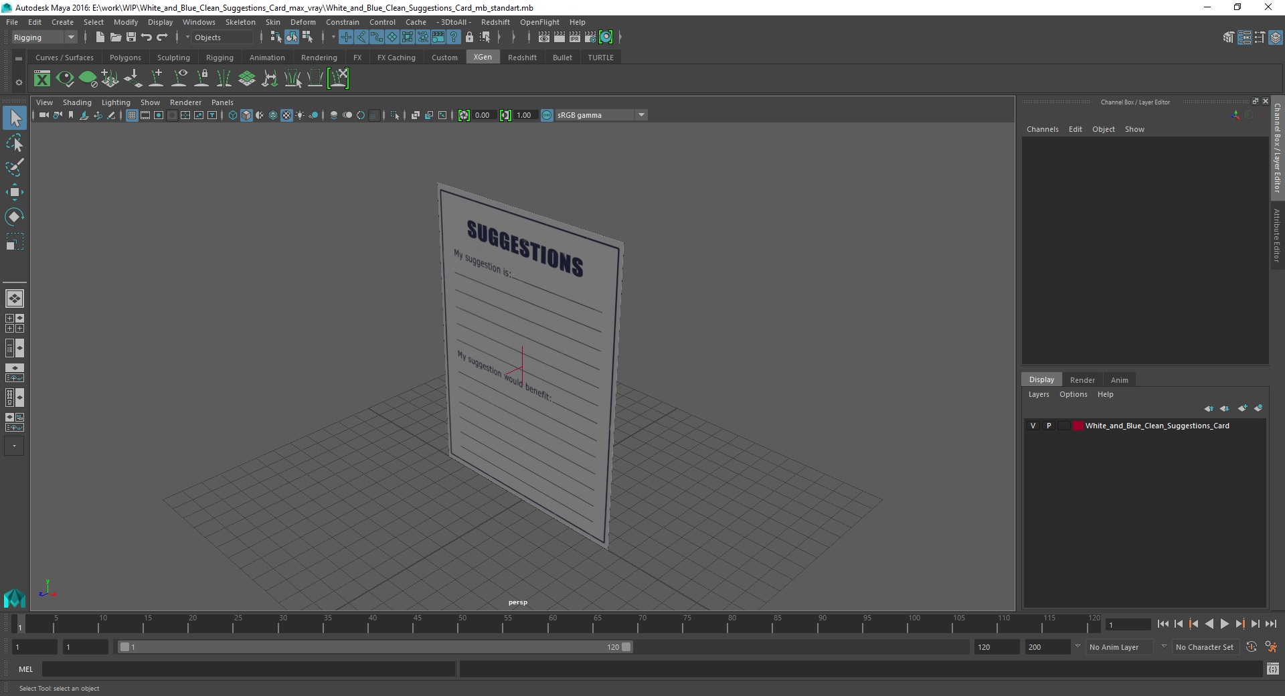The height and width of the screenshot is (696, 1285).
Task: Step back one frame
Action: [x=1179, y=624]
